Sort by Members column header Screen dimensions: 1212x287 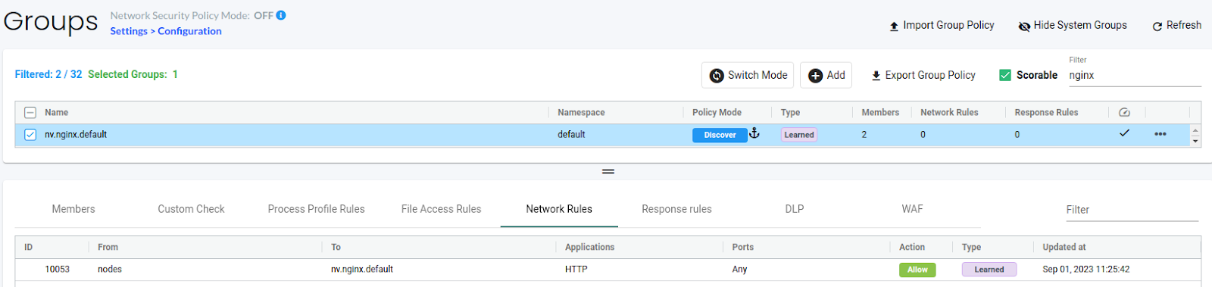[880, 112]
